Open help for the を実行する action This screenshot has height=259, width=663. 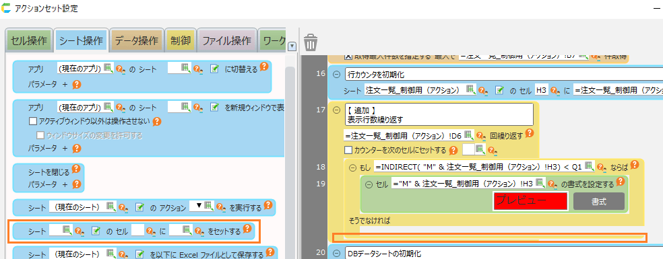267,205
